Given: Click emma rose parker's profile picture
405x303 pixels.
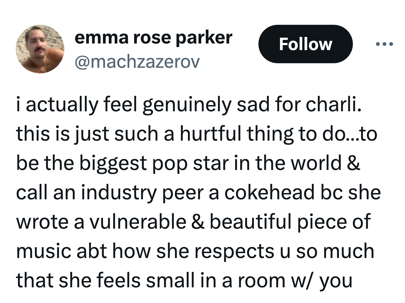Looking at the screenshot, I should coord(40,49).
